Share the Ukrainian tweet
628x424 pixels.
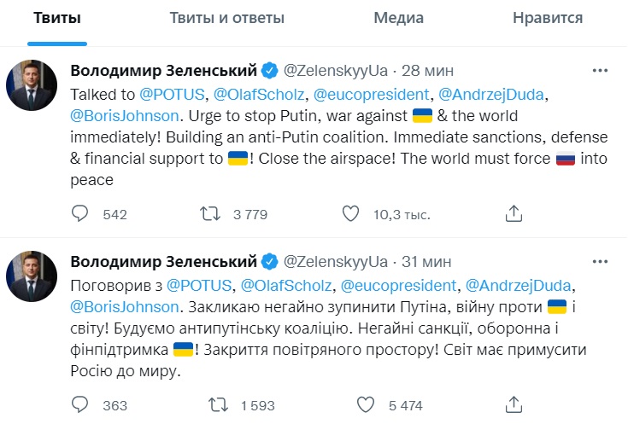pos(514,404)
